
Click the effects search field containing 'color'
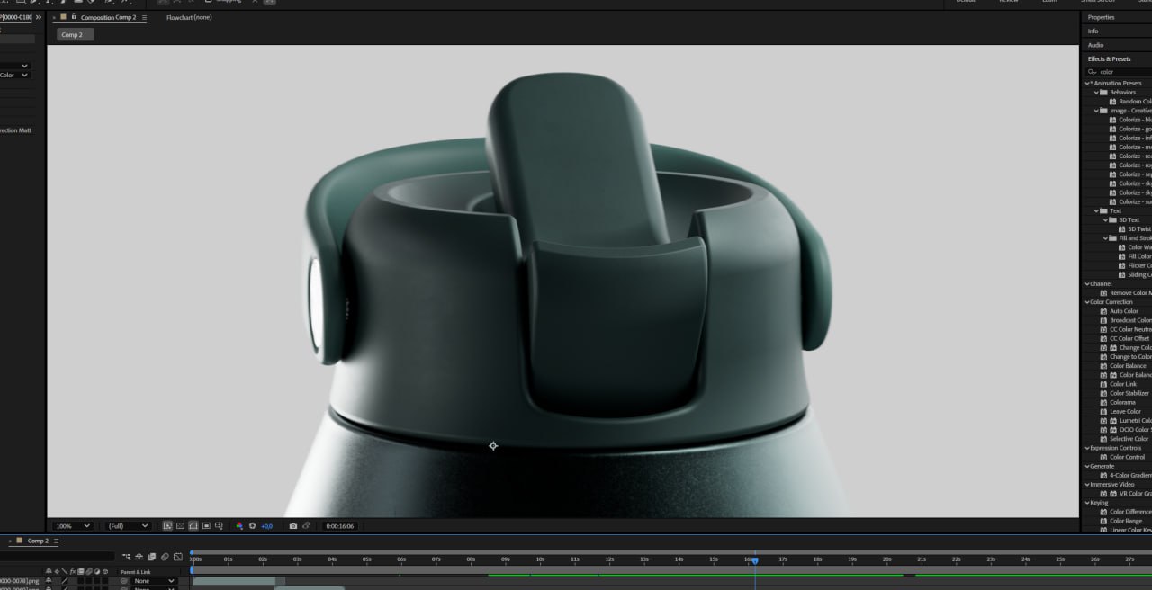point(1119,72)
